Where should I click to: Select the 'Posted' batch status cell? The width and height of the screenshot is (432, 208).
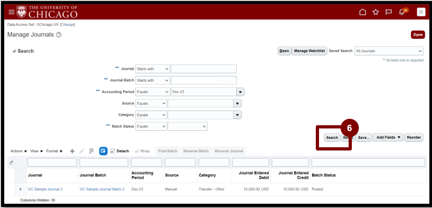[x=317, y=189]
